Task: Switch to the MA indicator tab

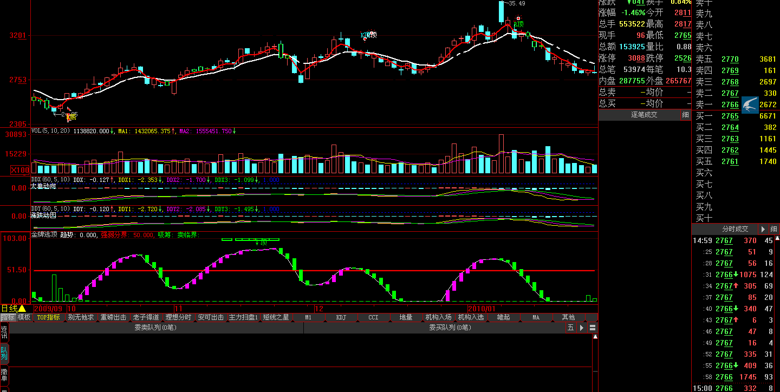Action: pos(536,317)
